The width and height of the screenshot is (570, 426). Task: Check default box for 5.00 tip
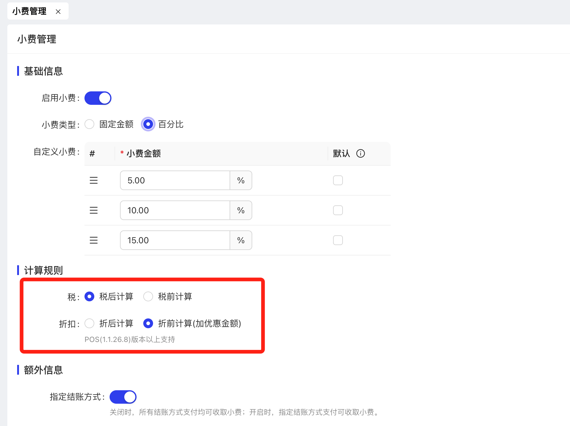pos(338,180)
